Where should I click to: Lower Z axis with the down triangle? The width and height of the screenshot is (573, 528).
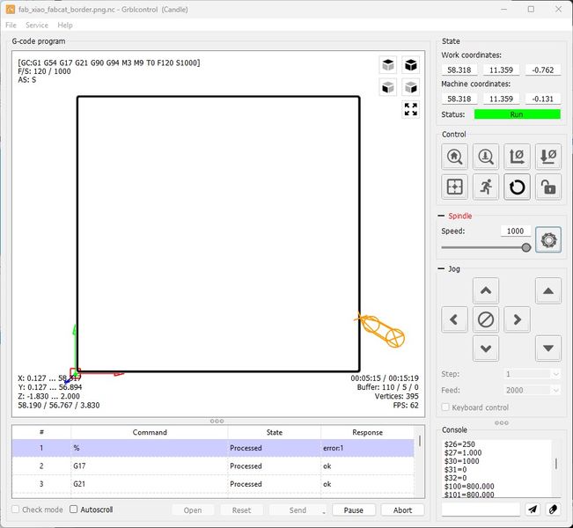[x=548, y=348]
